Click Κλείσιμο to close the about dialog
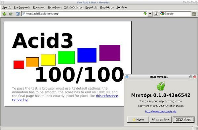 (x=183, y=119)
